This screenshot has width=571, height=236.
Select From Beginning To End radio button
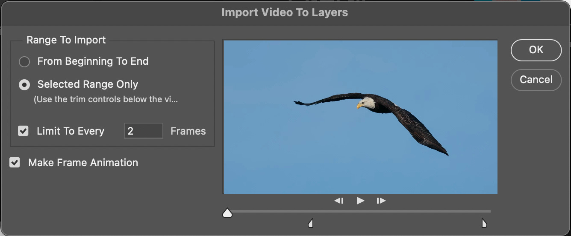click(x=24, y=62)
